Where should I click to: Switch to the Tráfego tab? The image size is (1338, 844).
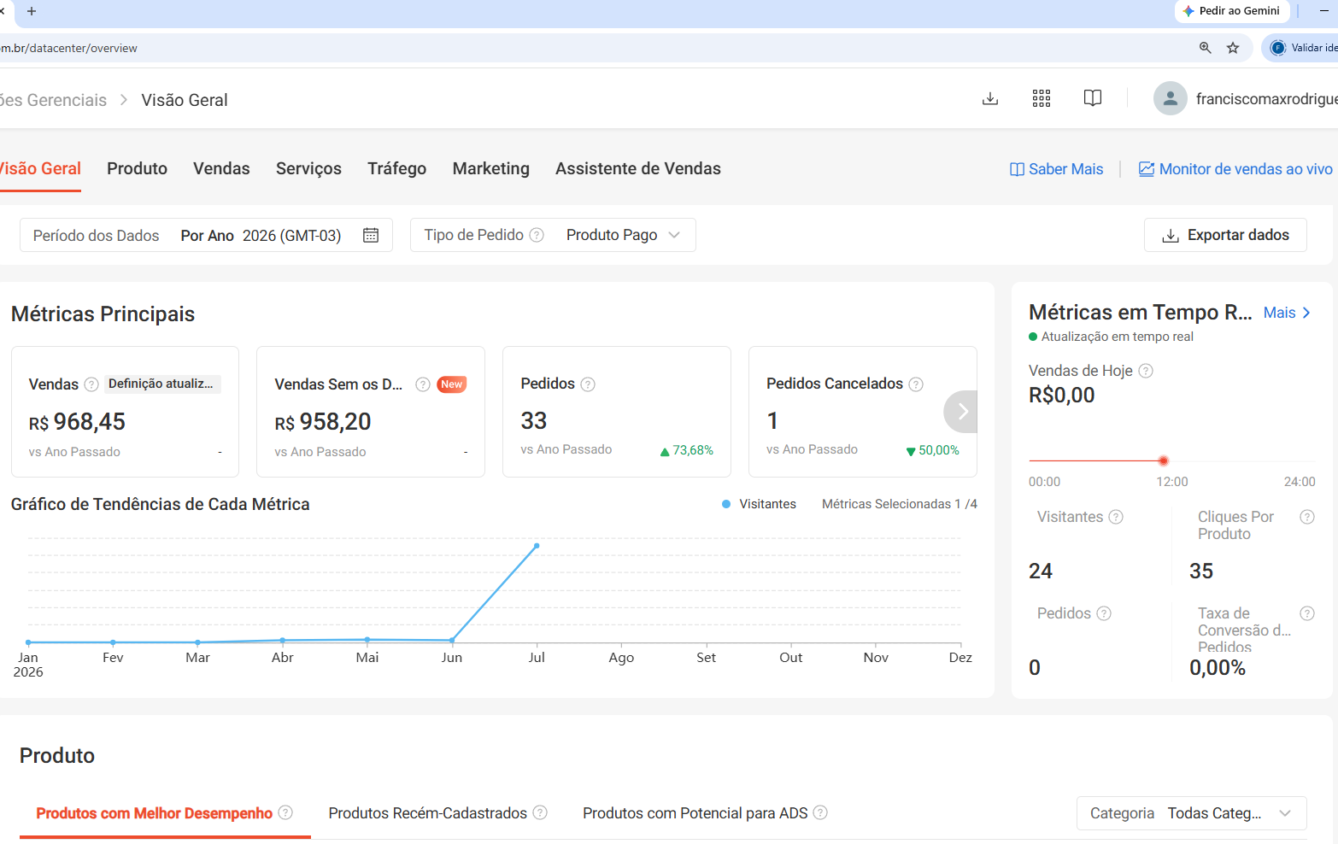coord(396,168)
